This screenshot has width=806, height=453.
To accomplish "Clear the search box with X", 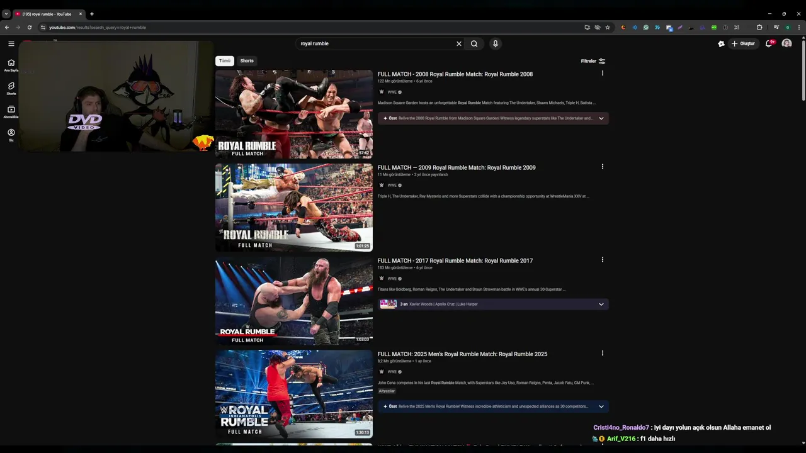I will pyautogui.click(x=458, y=43).
